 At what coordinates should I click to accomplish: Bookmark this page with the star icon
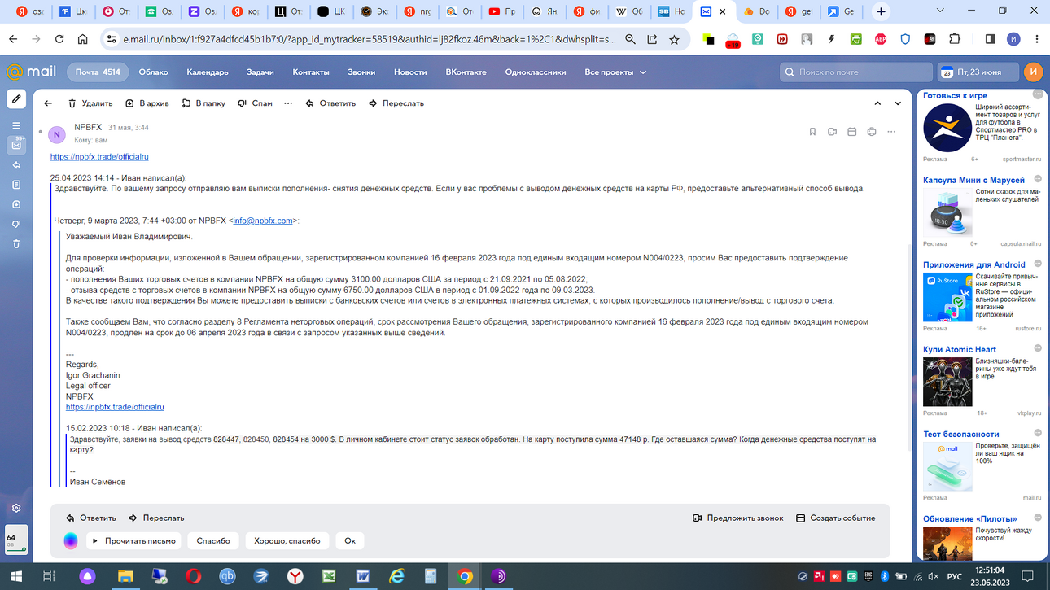[x=674, y=38]
